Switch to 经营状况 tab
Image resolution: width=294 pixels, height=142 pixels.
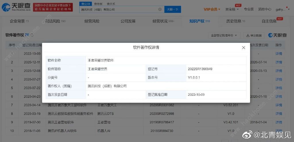point(163,21)
